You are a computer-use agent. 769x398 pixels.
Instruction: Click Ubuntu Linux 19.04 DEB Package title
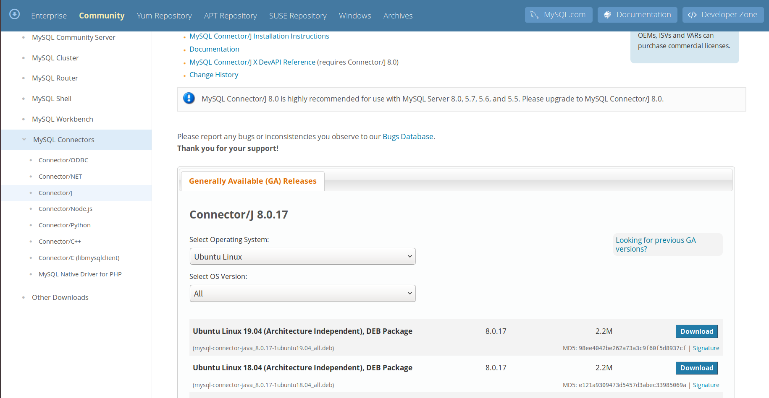pos(302,331)
